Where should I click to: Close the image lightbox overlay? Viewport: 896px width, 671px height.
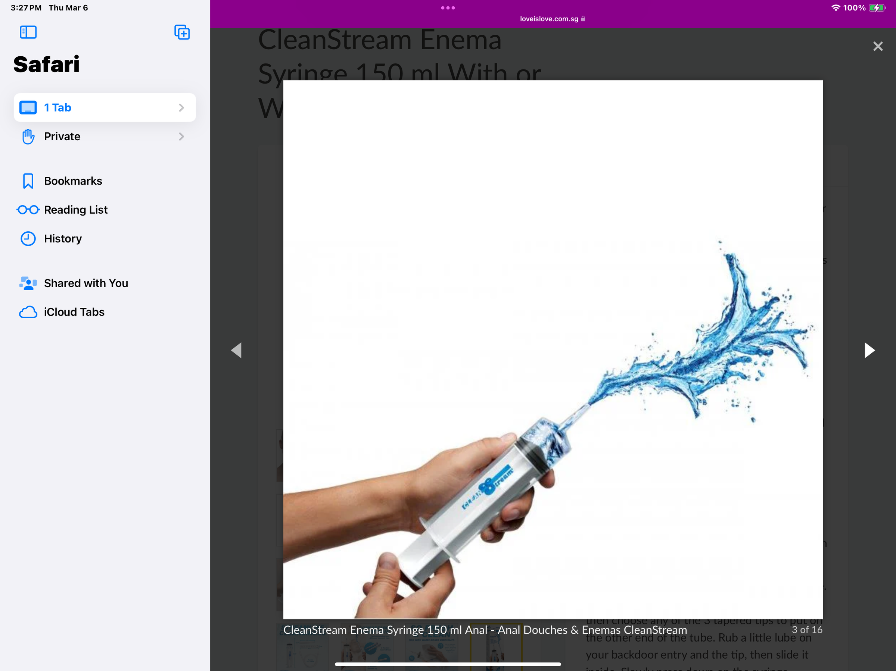tap(877, 46)
